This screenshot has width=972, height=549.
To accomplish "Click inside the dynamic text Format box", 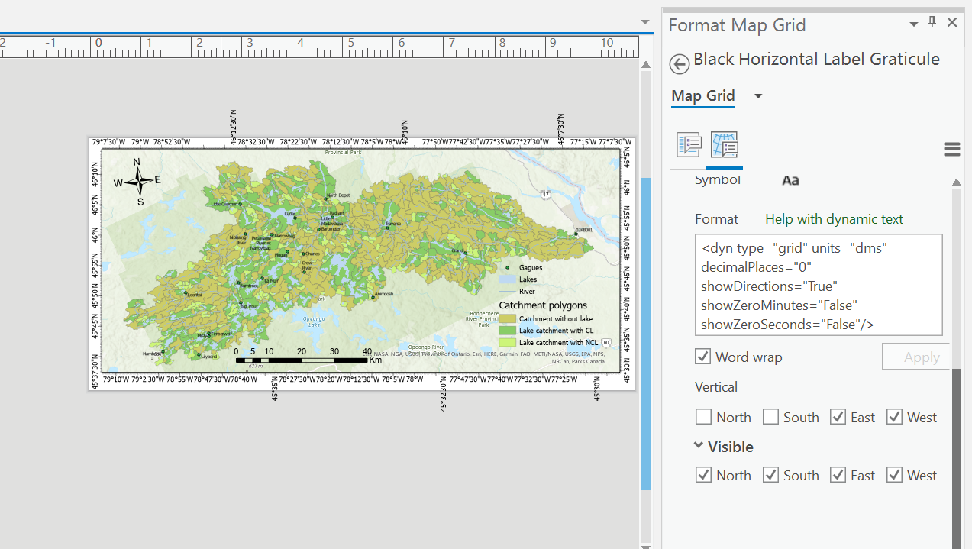I will (817, 286).
